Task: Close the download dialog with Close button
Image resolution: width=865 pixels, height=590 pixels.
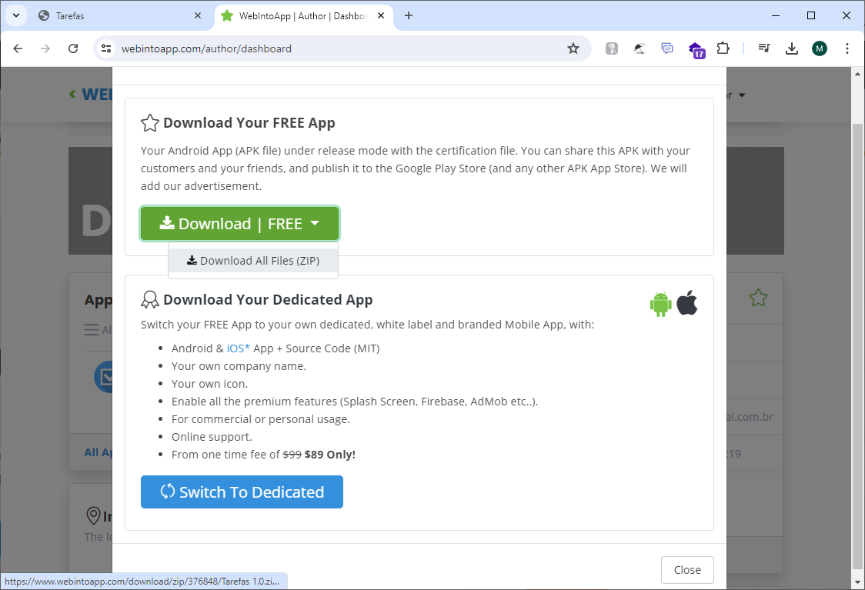Action: 687,569
